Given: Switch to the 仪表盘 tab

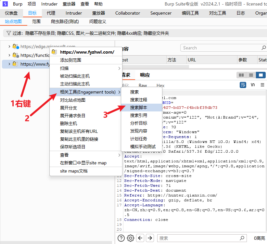Looking at the screenshot, I should pos(11,13).
